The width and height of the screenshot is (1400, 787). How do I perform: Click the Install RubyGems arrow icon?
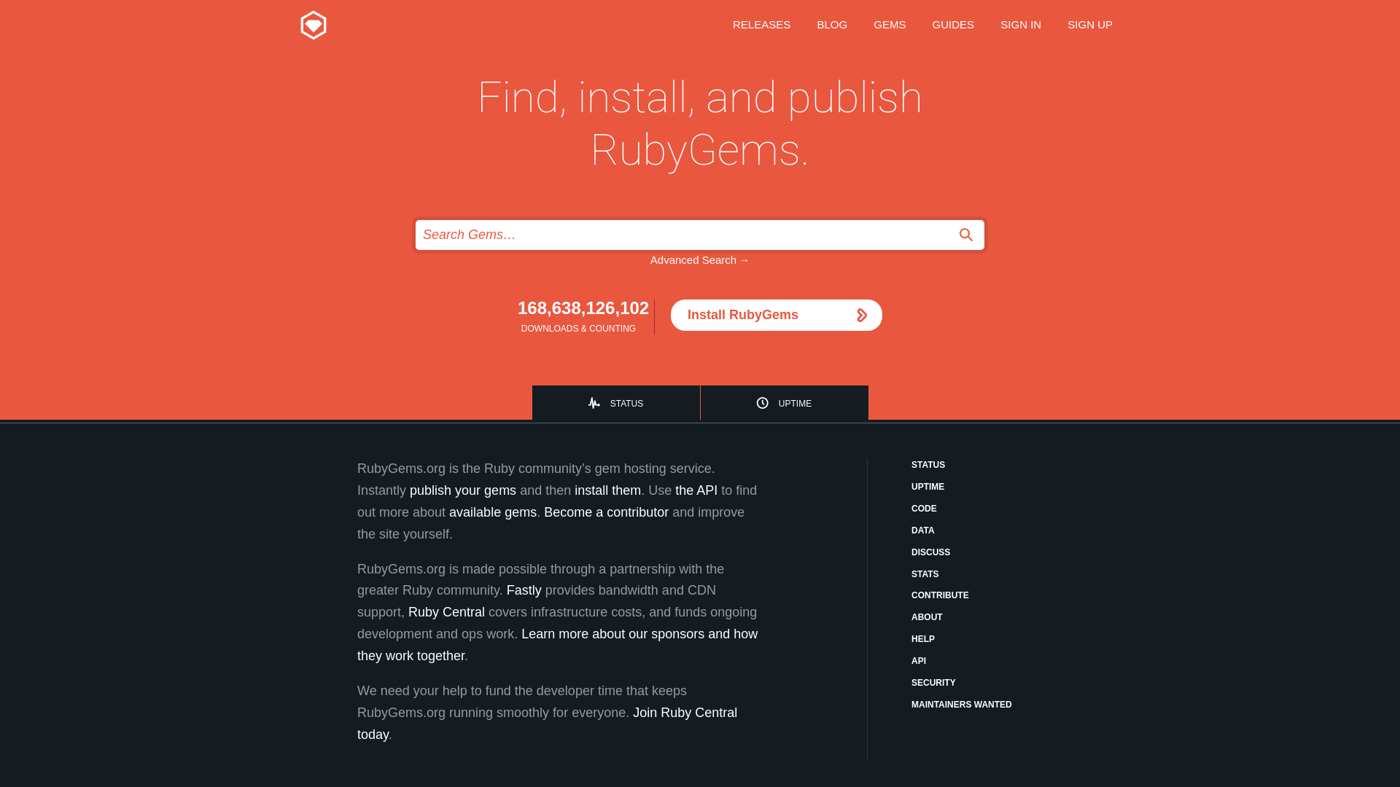[860, 314]
